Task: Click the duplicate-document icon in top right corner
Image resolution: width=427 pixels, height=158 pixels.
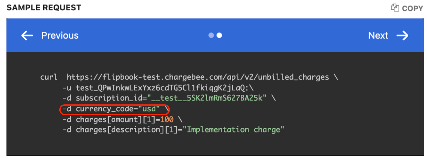Action: (395, 8)
